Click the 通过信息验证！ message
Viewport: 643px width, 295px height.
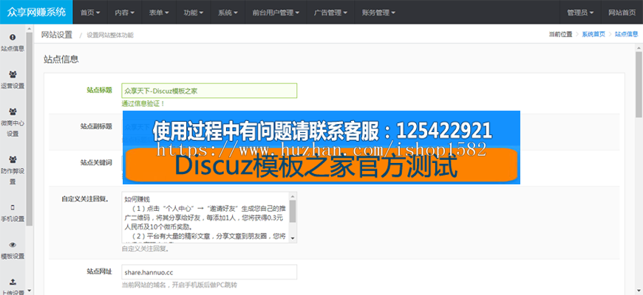click(143, 104)
